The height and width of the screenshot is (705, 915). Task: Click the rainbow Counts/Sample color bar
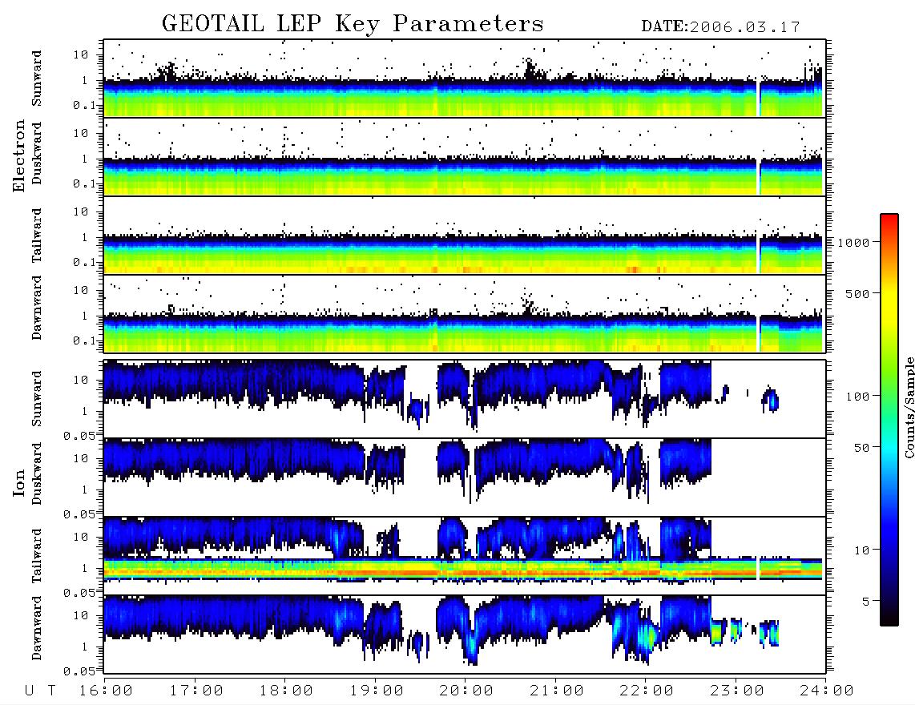[889, 420]
